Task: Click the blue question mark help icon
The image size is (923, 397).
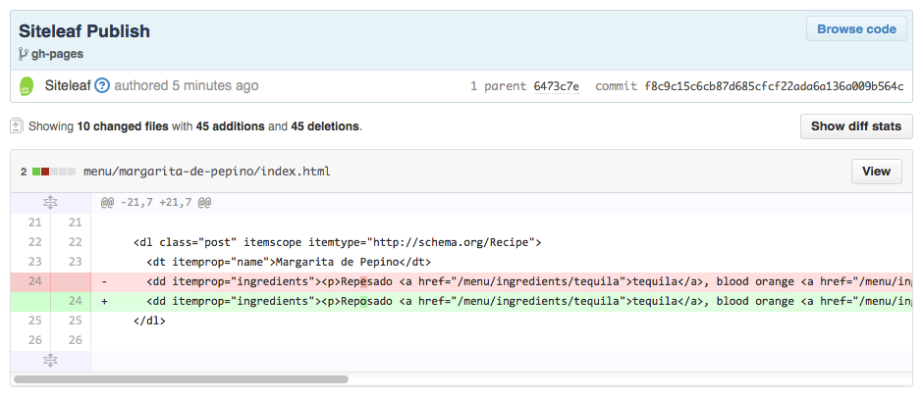Action: coord(102,85)
